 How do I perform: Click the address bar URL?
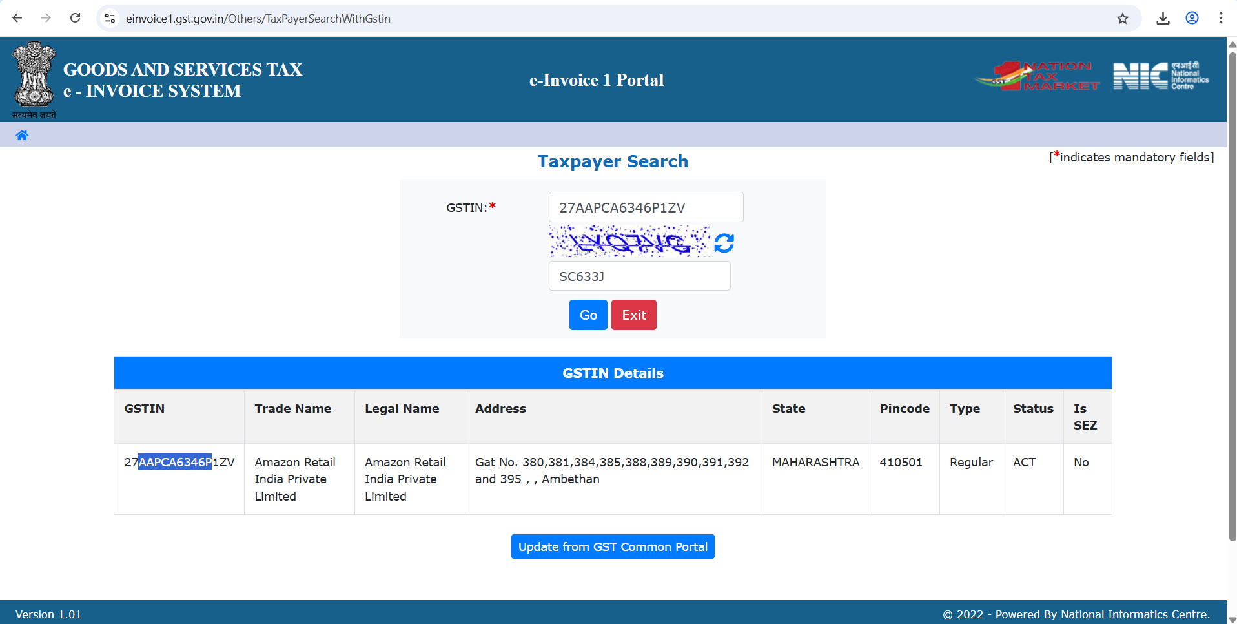click(x=258, y=19)
